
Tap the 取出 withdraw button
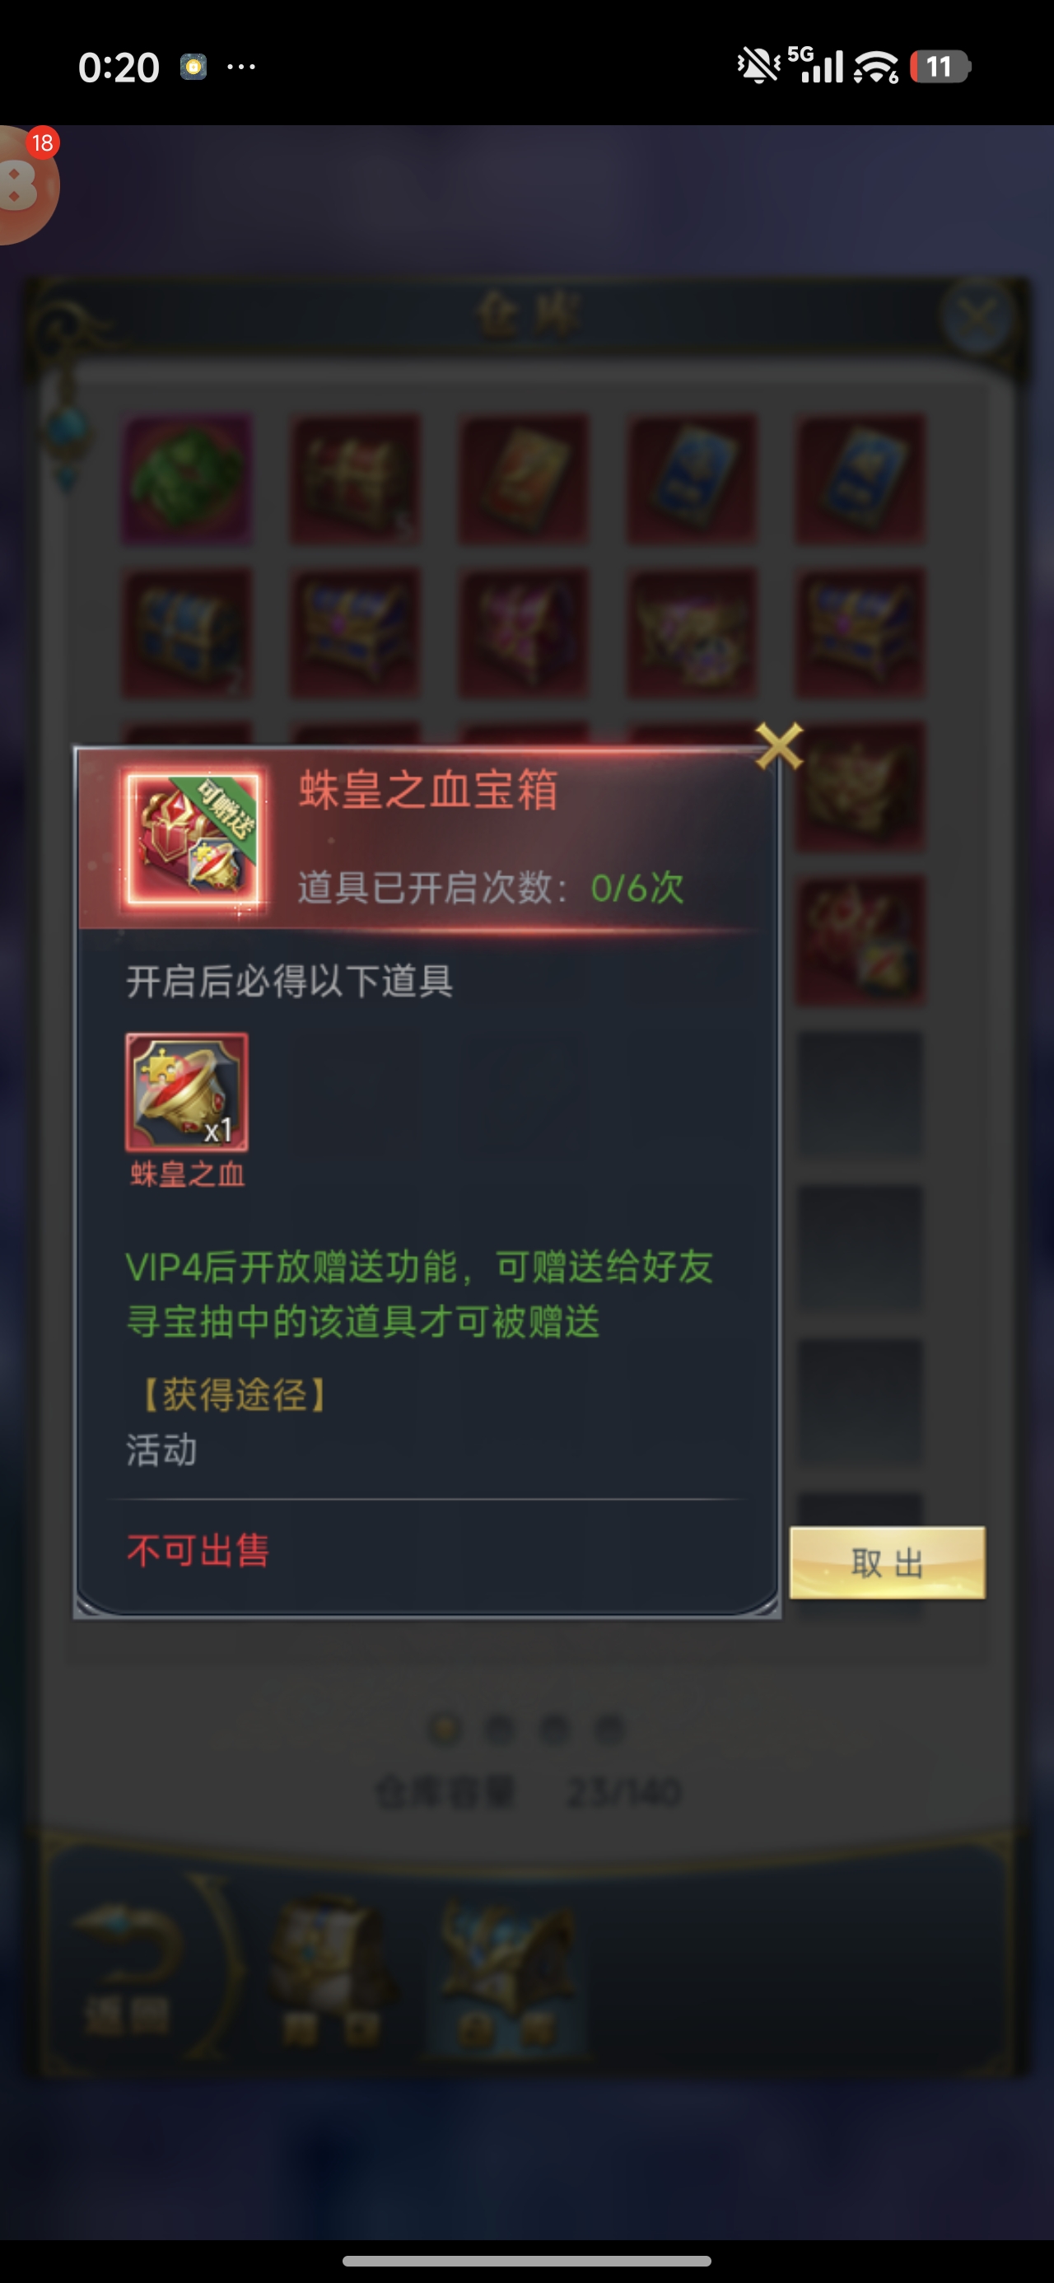(888, 1562)
